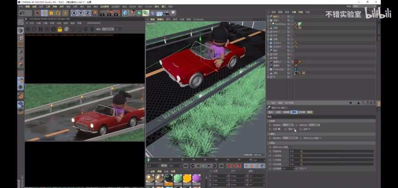Select the Move tool in toolbar

44,13
